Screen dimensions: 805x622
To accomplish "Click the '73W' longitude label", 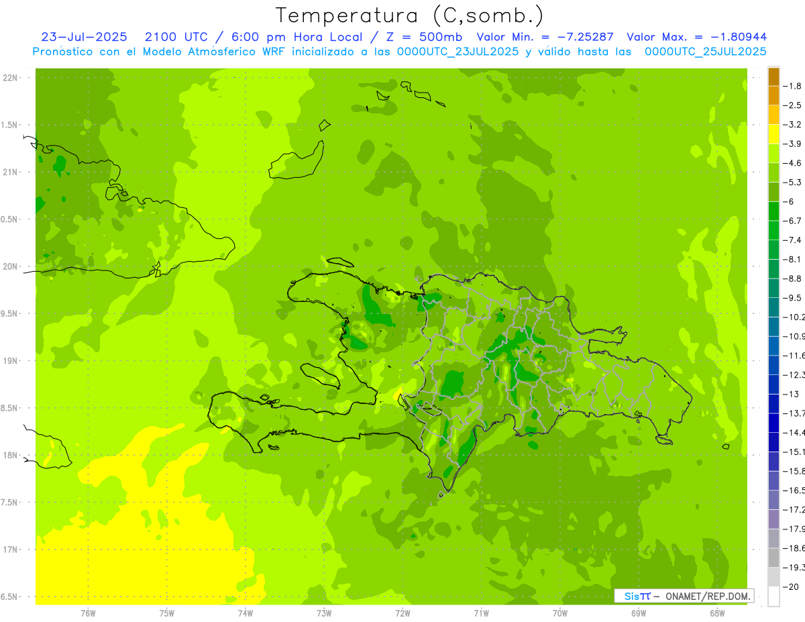I will pos(324,613).
